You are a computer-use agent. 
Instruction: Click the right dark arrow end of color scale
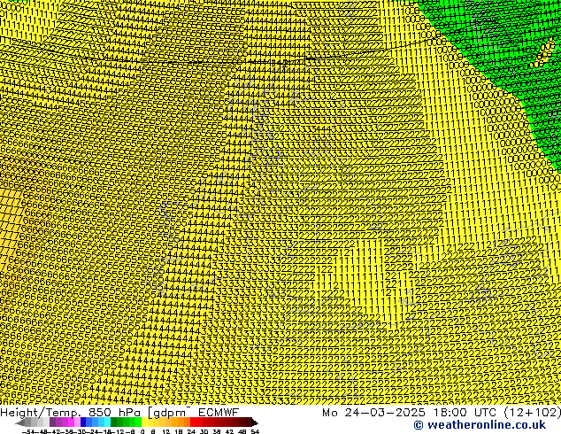(255, 422)
